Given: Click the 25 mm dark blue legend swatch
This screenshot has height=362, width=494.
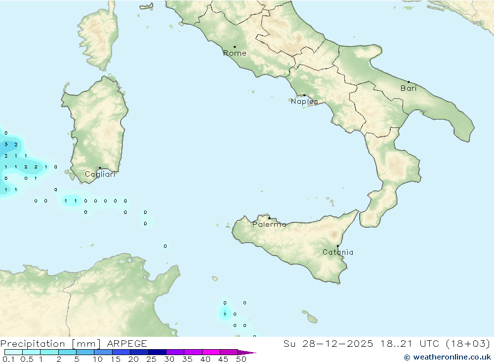Looking at the screenshot, I should (x=157, y=352).
